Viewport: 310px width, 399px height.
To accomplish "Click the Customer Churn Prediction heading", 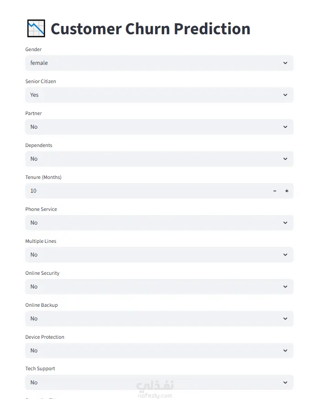I will coord(150,28).
